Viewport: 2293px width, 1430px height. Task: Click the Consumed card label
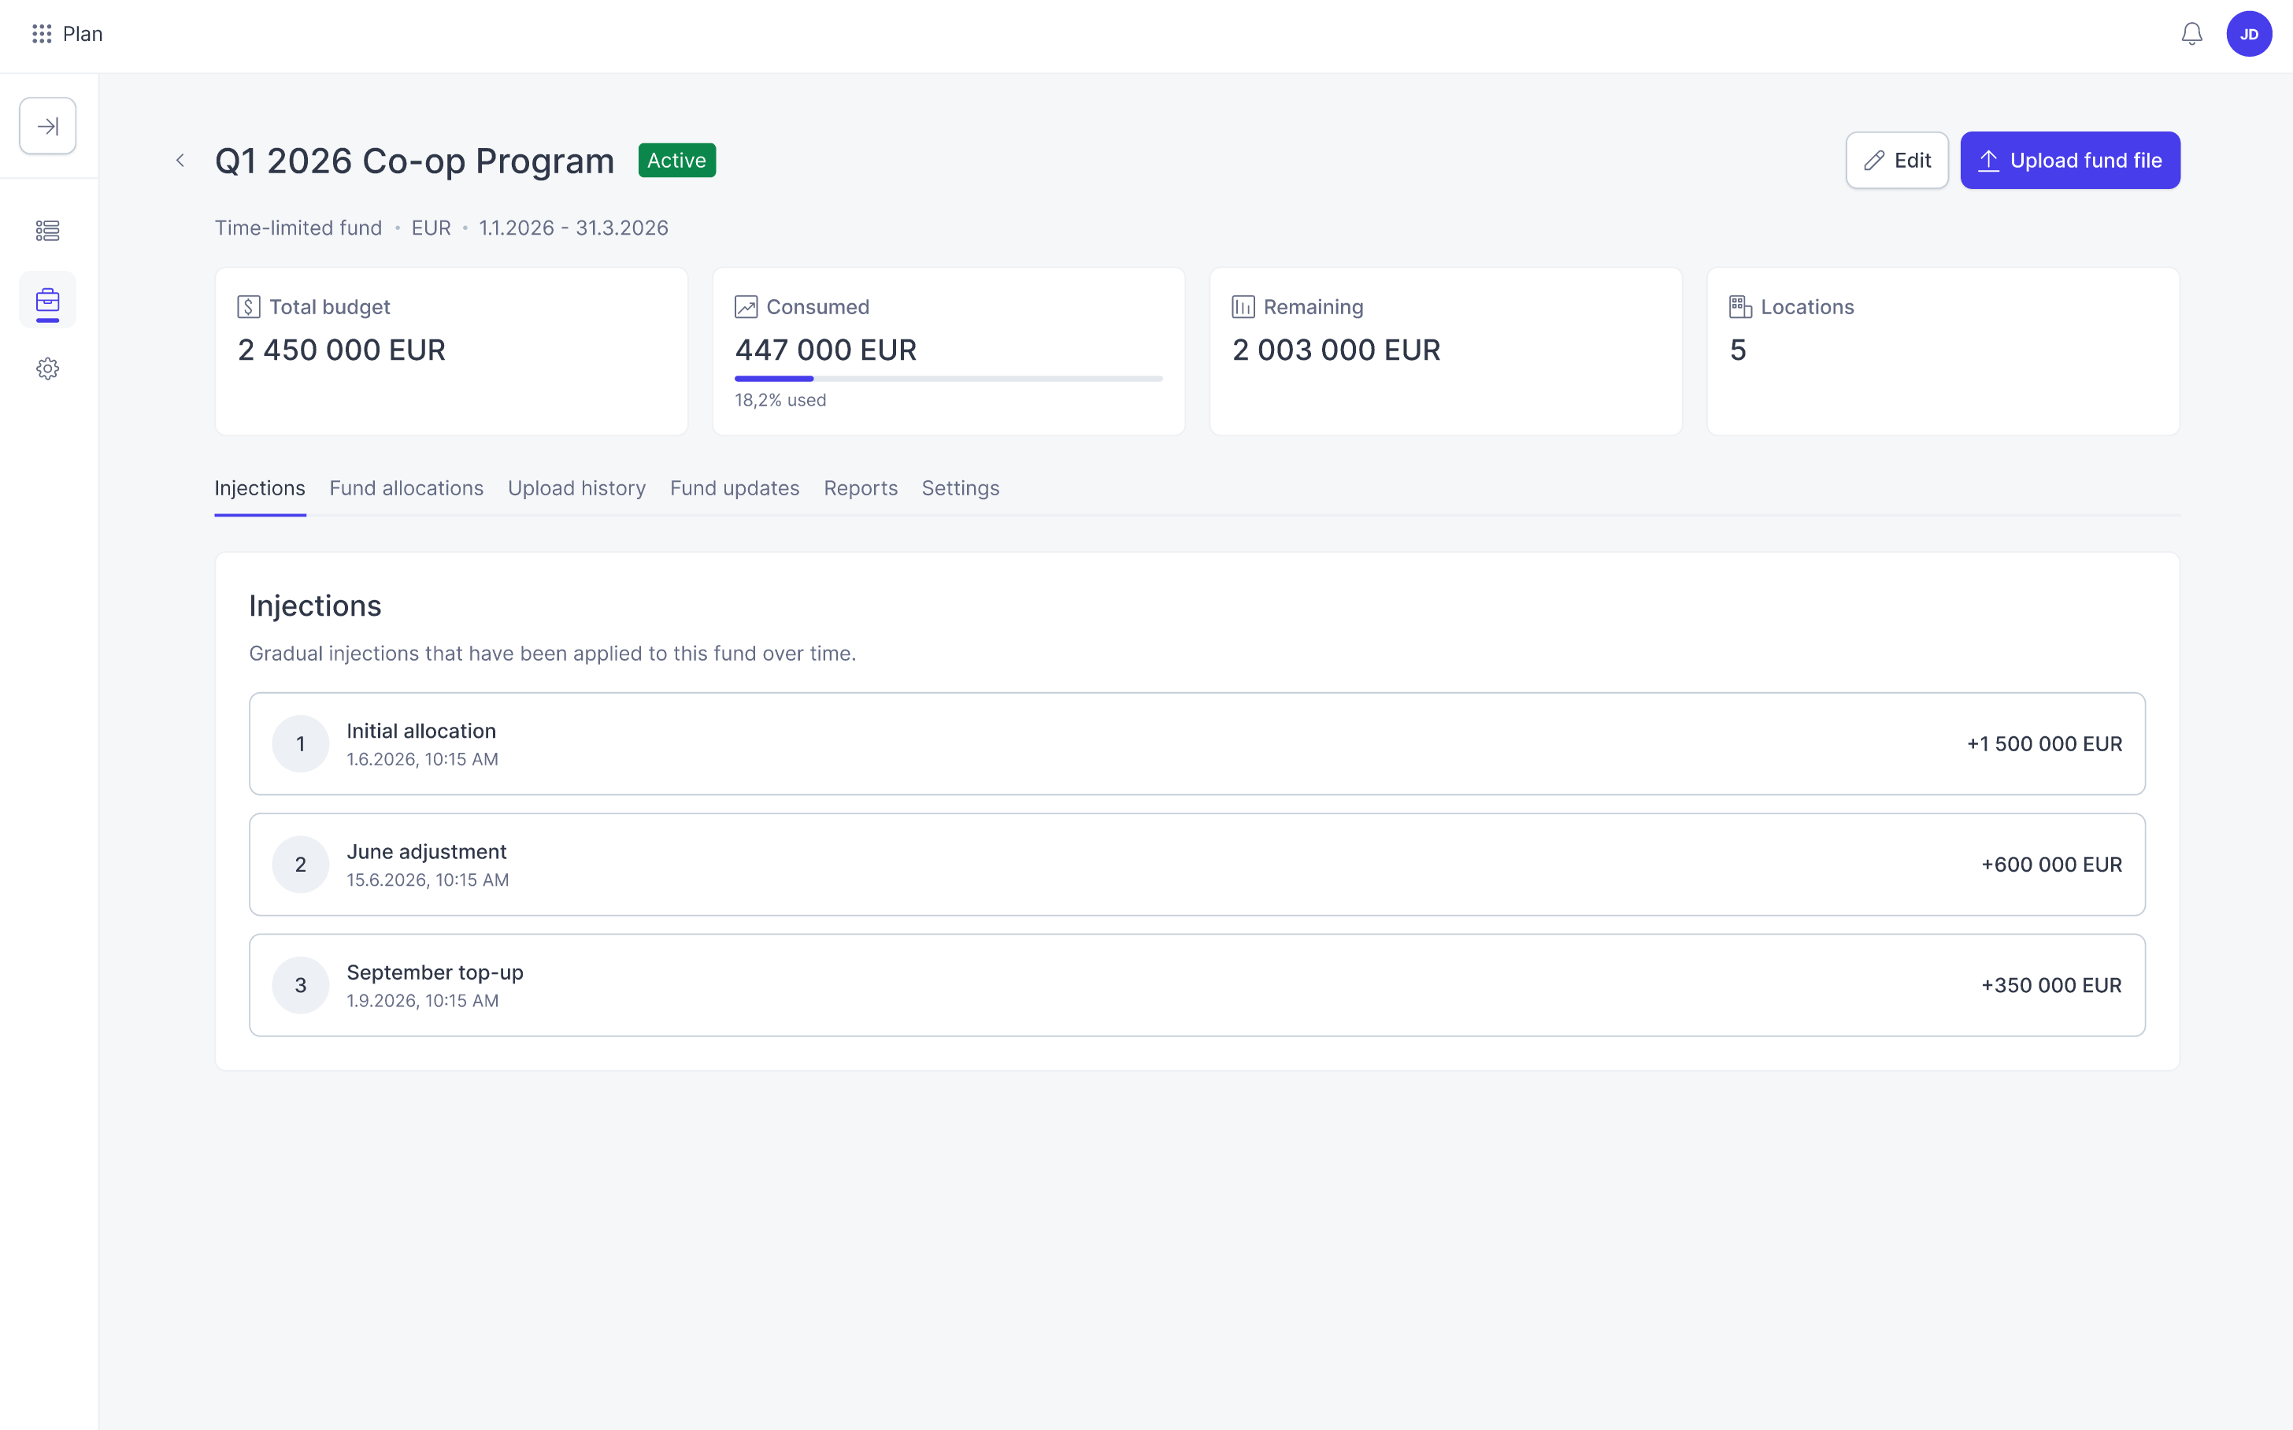(x=818, y=307)
